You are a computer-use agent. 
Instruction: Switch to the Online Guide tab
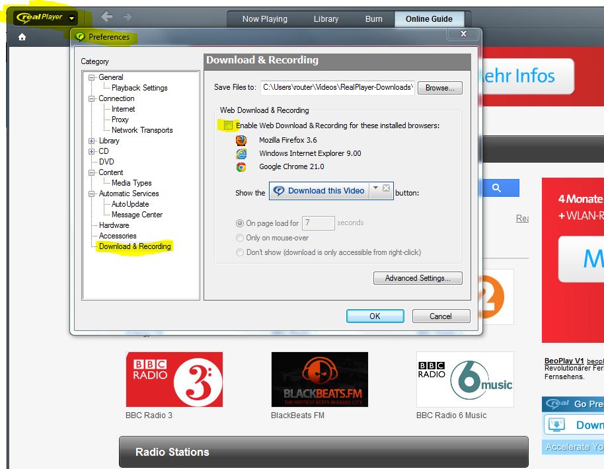429,19
